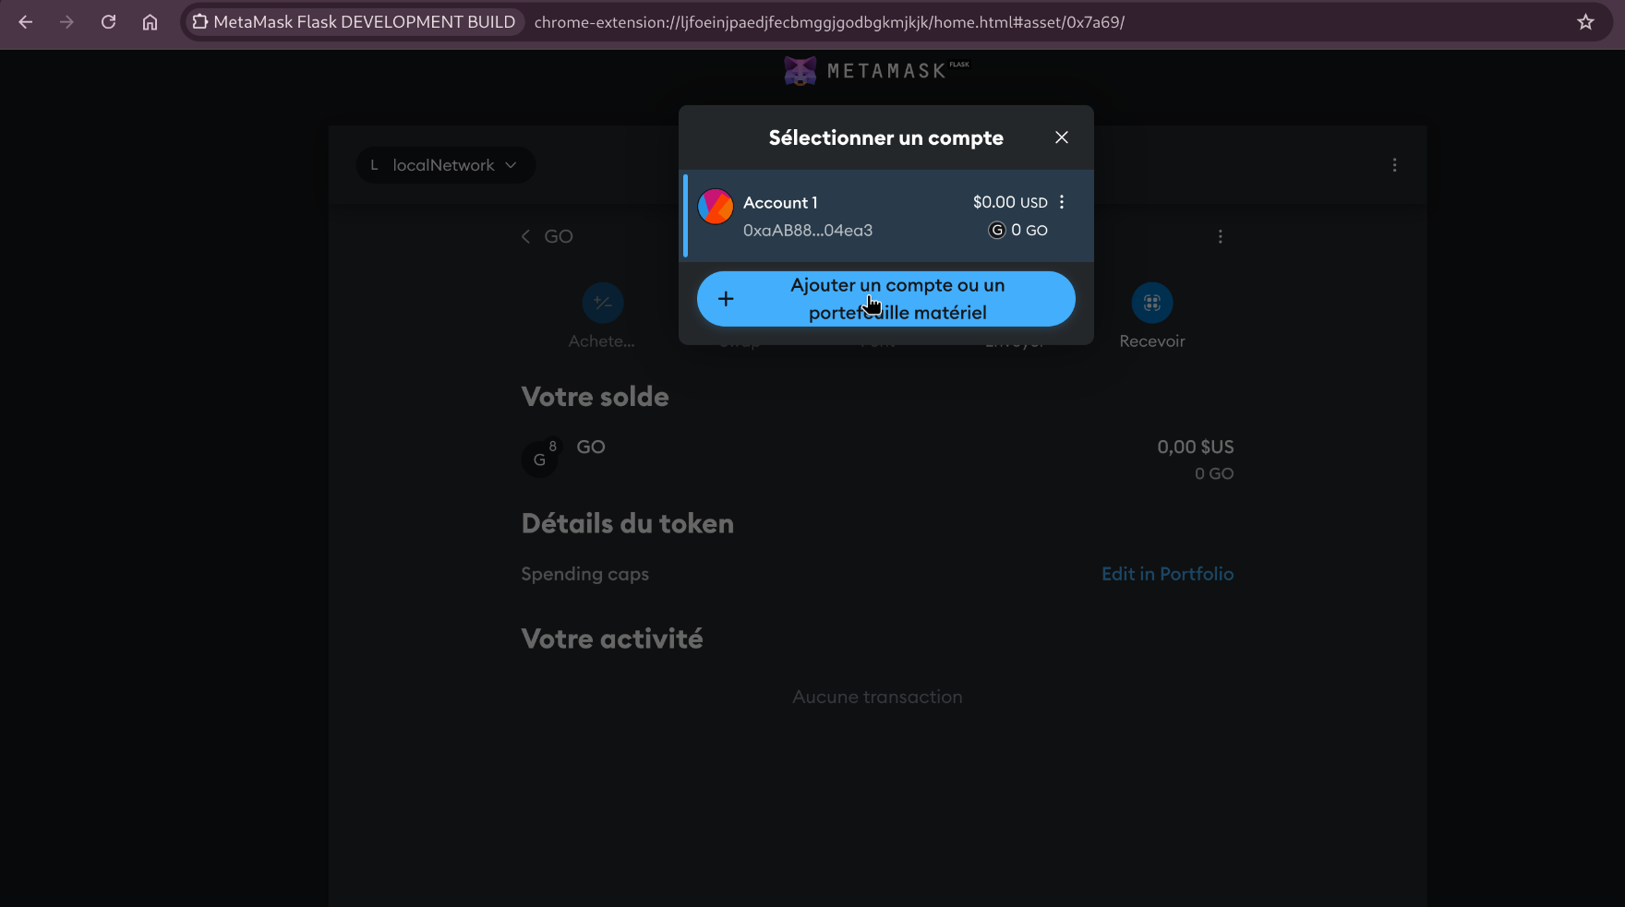Click the Account 1 colorful avatar
This screenshot has height=907, width=1625.
click(x=716, y=207)
